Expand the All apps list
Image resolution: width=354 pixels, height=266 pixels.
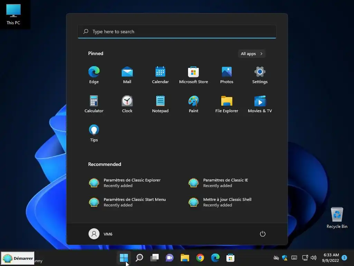click(252, 54)
